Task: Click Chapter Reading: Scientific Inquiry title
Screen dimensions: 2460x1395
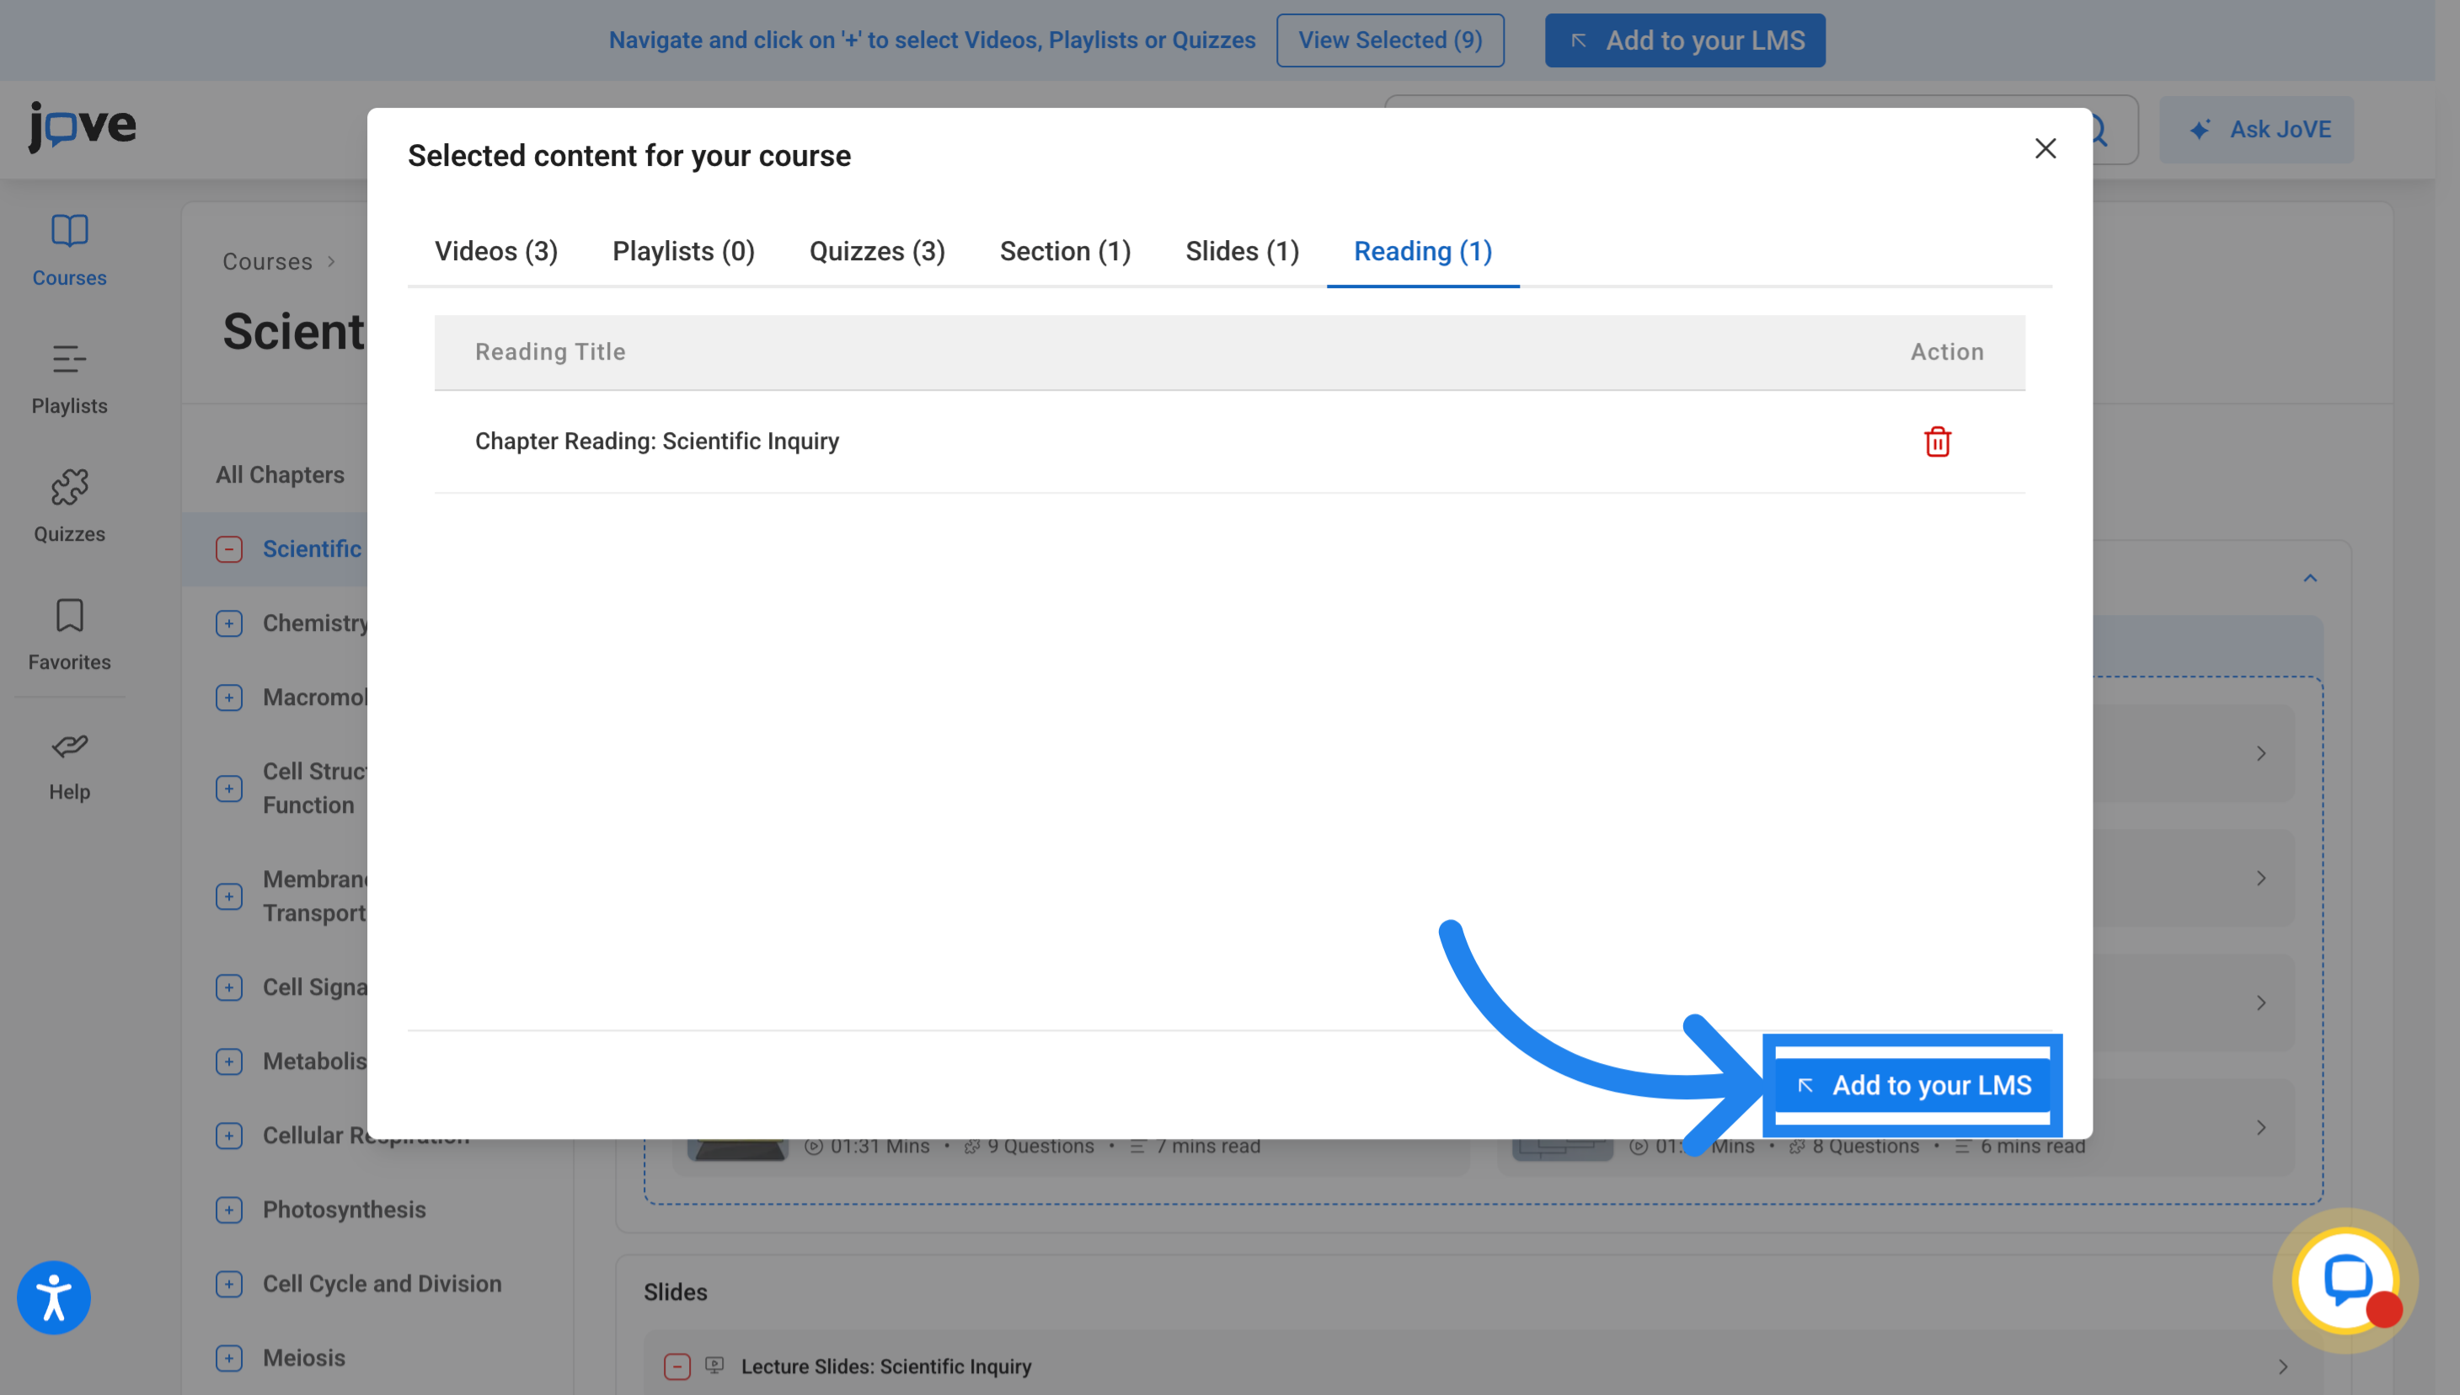Action: coord(657,441)
